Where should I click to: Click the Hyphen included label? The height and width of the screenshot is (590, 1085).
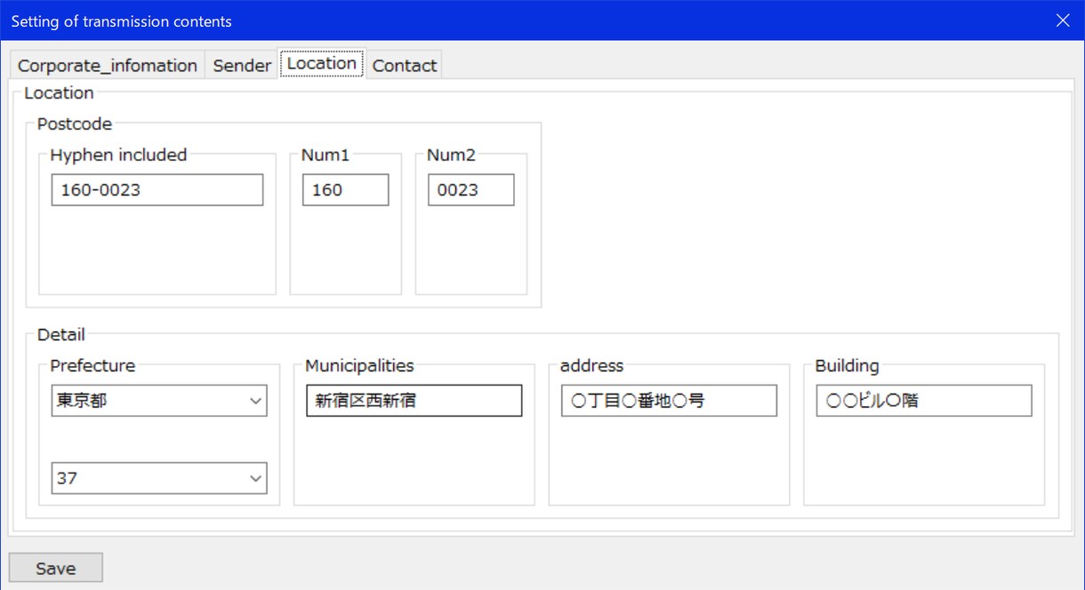click(x=118, y=155)
